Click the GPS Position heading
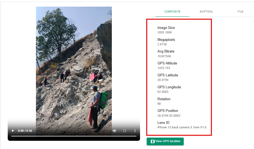The width and height of the screenshot is (254, 149). (168, 111)
